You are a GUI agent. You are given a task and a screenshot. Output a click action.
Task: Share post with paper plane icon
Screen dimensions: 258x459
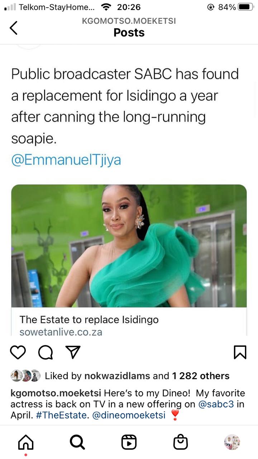tap(73, 352)
